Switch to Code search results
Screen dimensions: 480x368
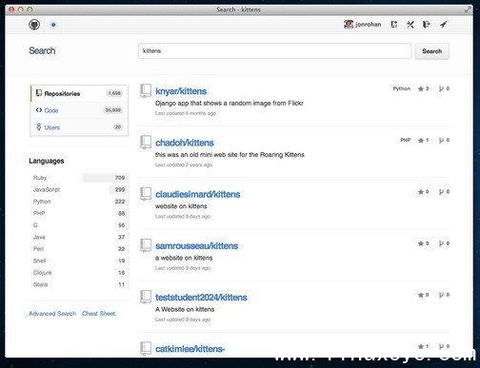(x=79, y=110)
